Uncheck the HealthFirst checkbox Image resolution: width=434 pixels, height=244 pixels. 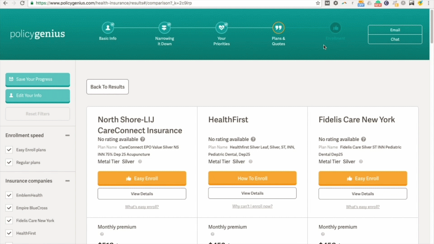click(9, 233)
